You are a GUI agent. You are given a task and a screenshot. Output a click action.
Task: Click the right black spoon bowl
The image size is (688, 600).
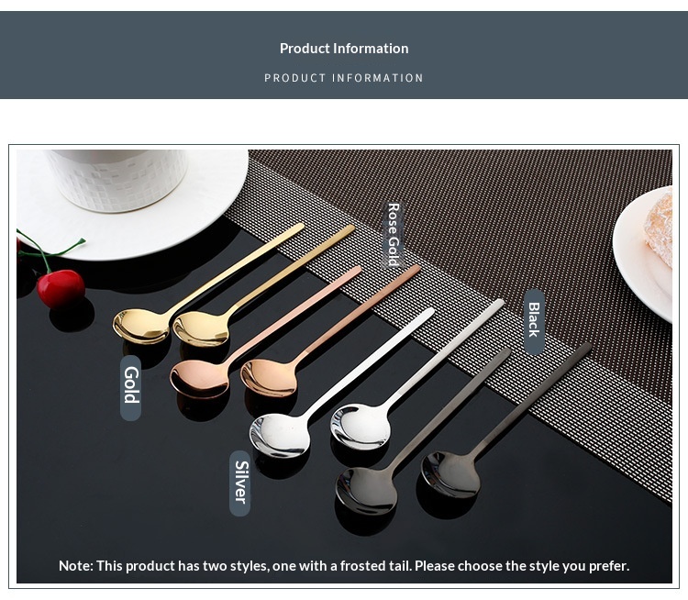coord(450,474)
